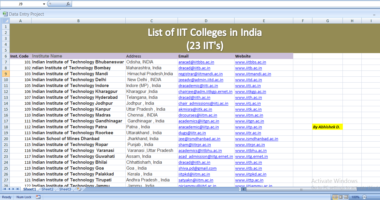Open the shiva.pd@gmail.com email link
Screen dimensions: 380x200
tap(197, 168)
